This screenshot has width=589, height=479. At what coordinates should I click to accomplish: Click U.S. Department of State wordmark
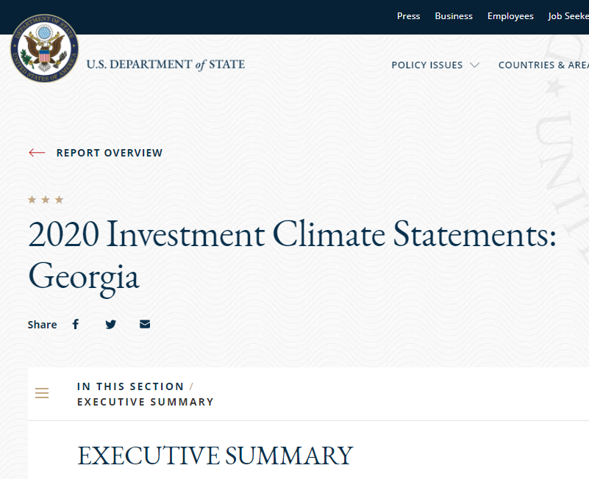(x=165, y=65)
